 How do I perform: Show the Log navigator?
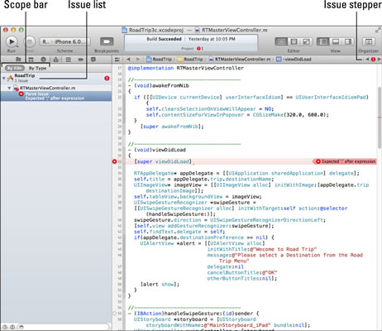click(93, 60)
